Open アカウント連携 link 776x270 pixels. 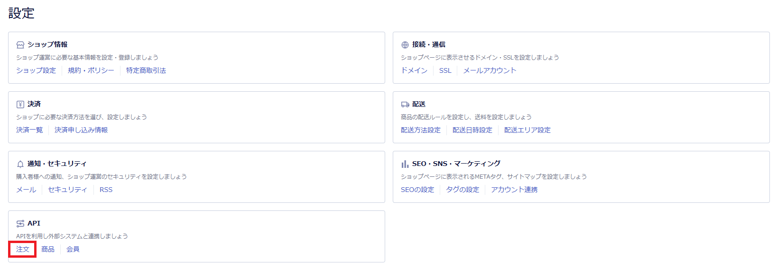click(x=514, y=190)
